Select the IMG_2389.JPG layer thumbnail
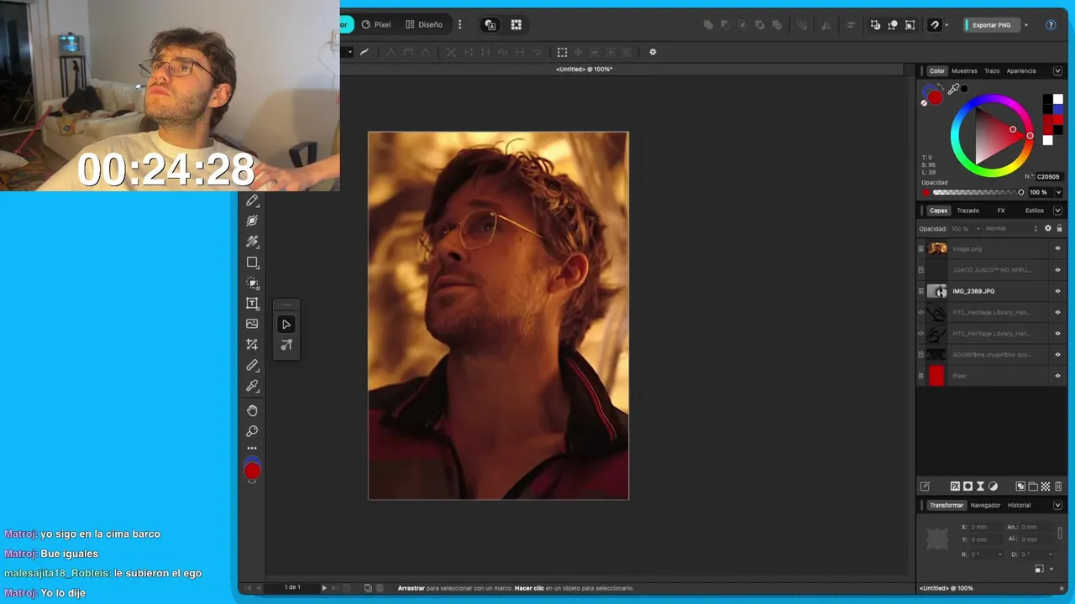Image resolution: width=1075 pixels, height=604 pixels. (x=937, y=291)
